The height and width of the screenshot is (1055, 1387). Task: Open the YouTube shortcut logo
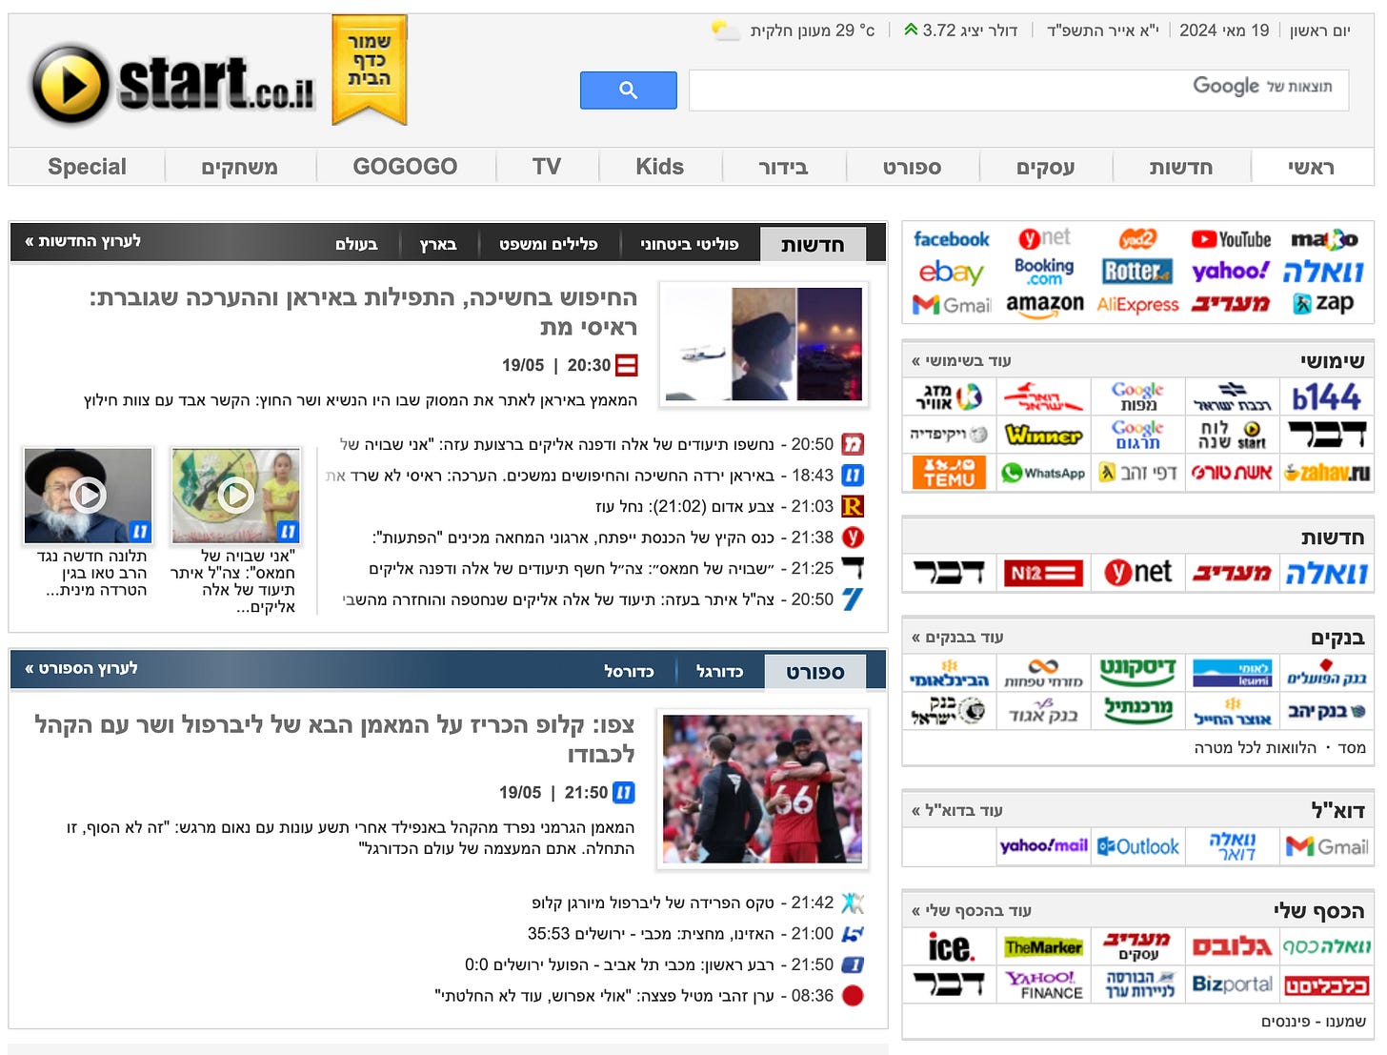pos(1231,239)
